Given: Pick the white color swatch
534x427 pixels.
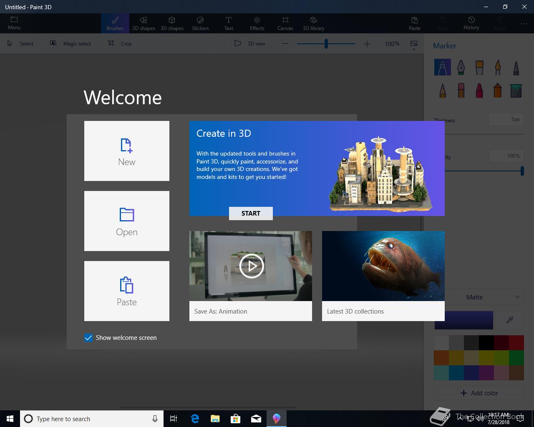Looking at the screenshot, I should (x=441, y=343).
